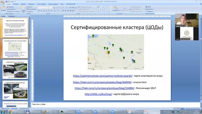Expand the Выделить select dropdown
The image size is (202, 114).
pyautogui.click(x=153, y=11)
